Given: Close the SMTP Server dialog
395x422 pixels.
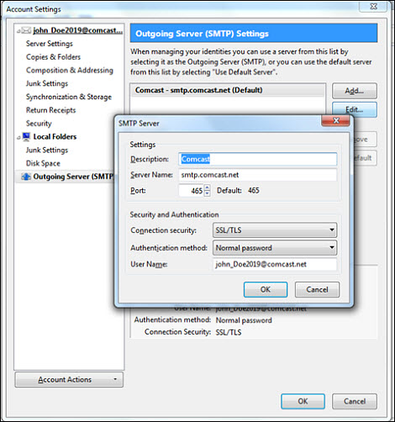Looking at the screenshot, I should 335,120.
